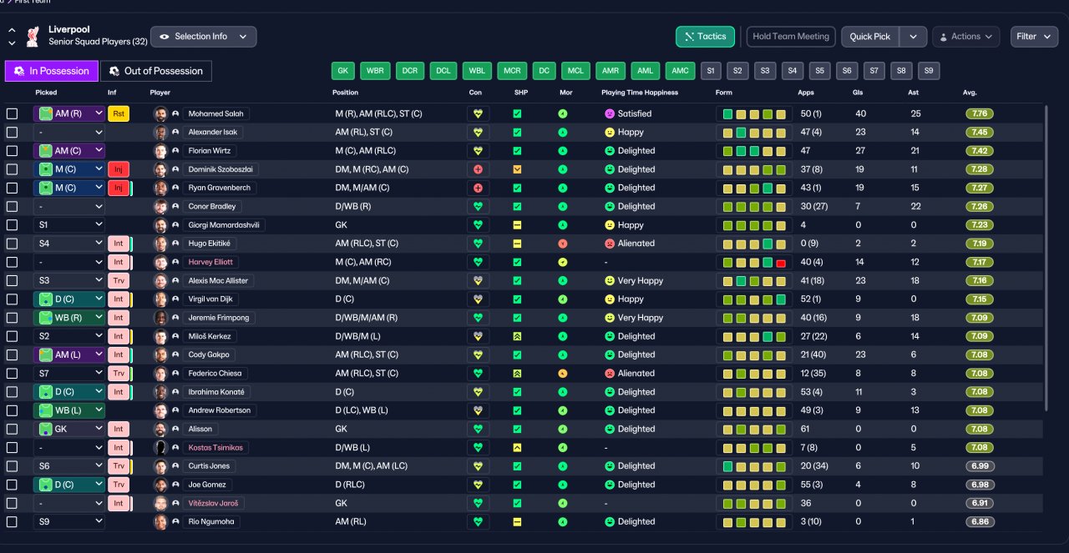Click Mohamed Salah's 7.76 average rating pill
The image size is (1069, 553).
point(980,113)
